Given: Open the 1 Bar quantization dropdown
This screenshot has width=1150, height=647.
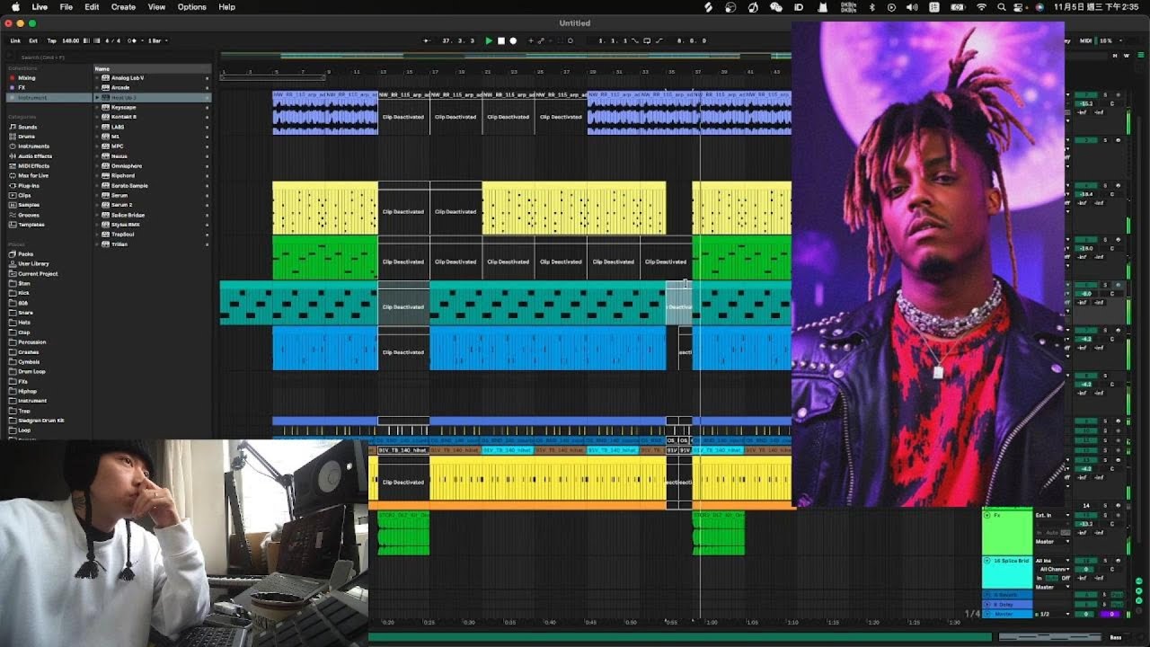Looking at the screenshot, I should point(156,40).
